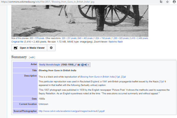Open the browser profile account icon

tap(174, 2)
